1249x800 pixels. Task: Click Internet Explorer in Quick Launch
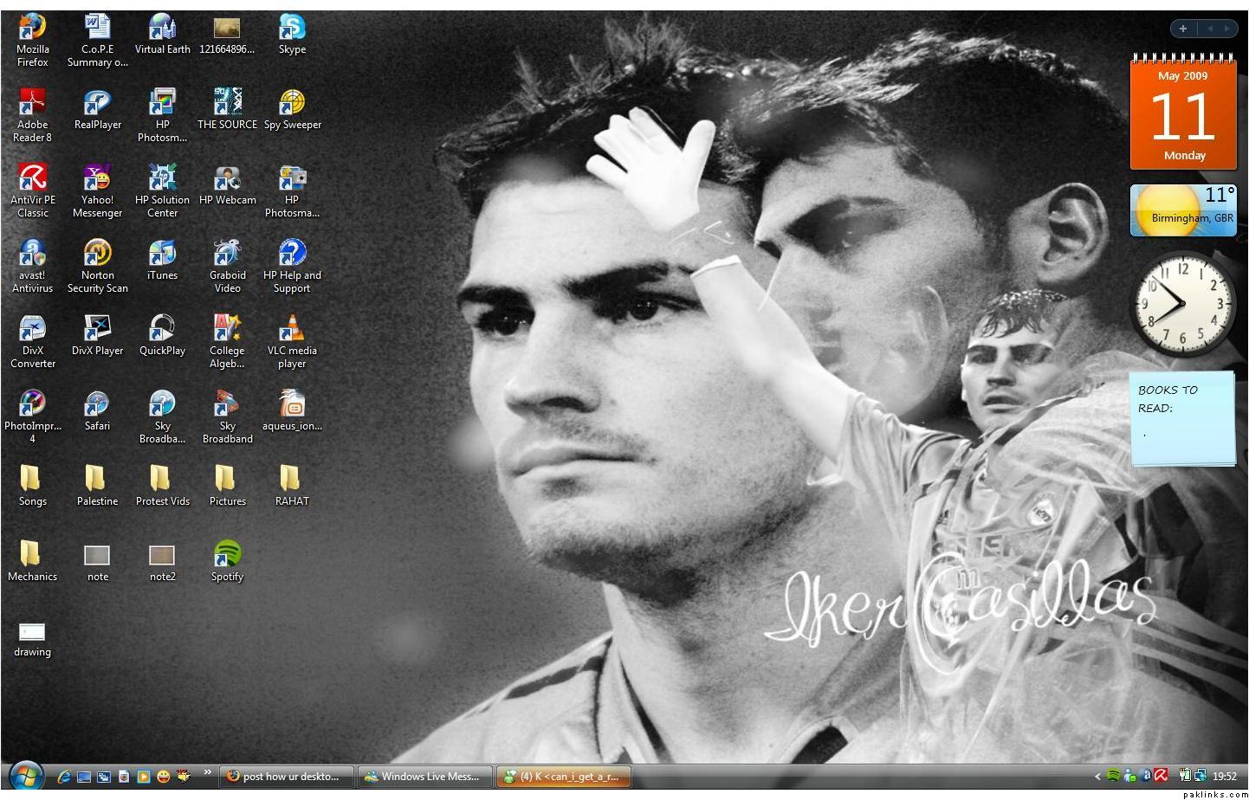click(x=64, y=777)
